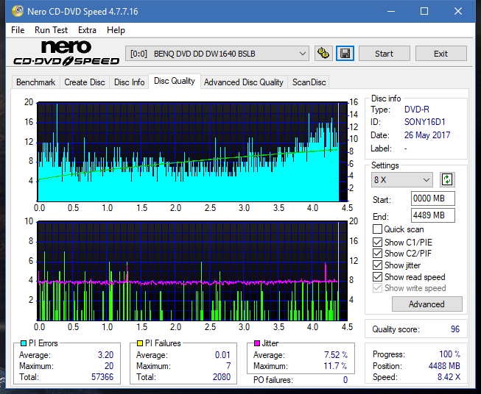Click the Nero app icon in title bar

(x=18, y=11)
